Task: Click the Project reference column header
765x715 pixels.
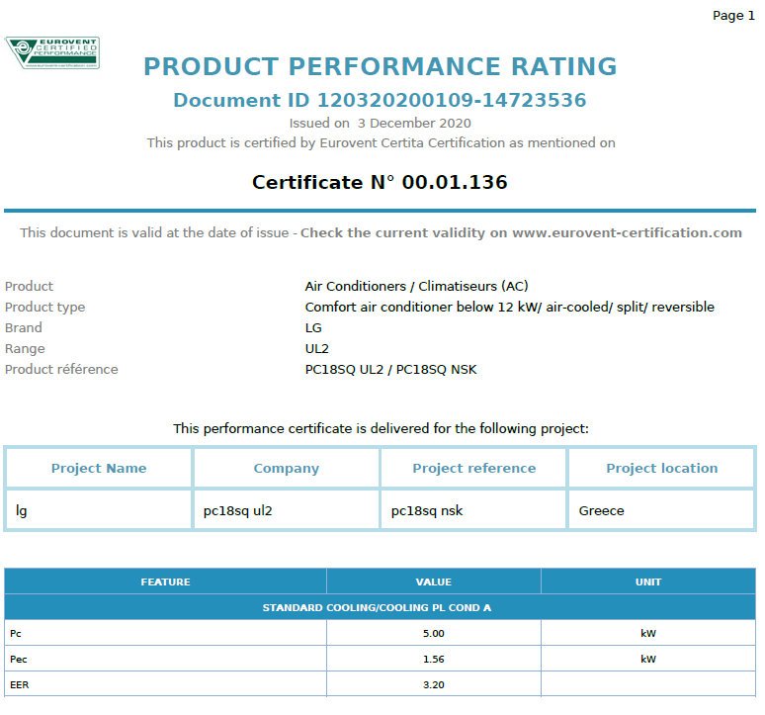Action: (x=473, y=468)
